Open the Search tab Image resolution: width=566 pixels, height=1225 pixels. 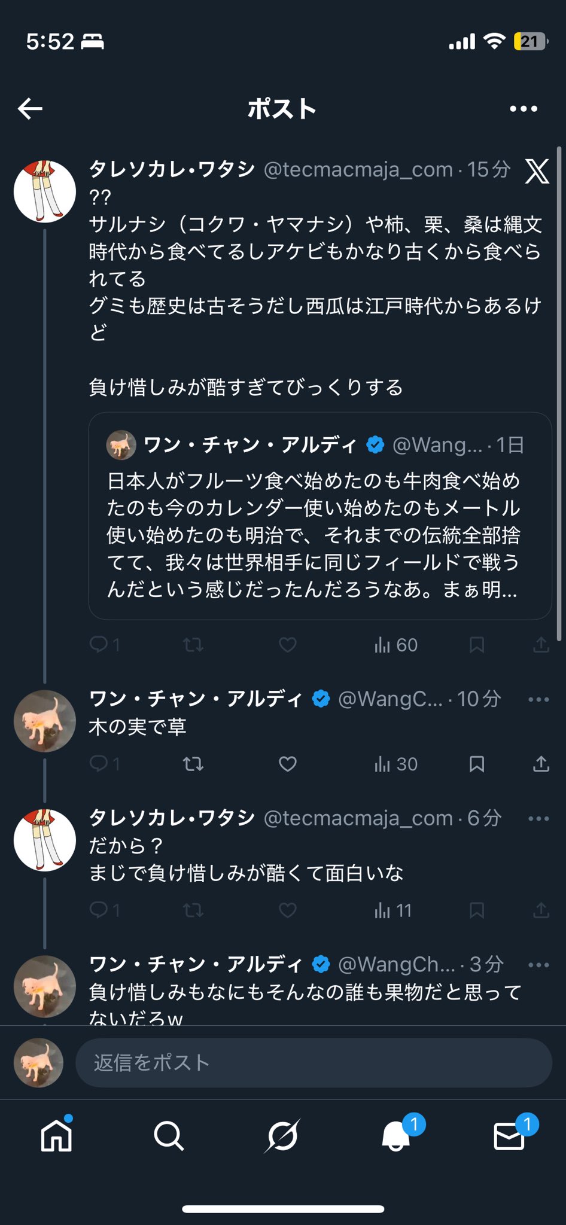(169, 1135)
